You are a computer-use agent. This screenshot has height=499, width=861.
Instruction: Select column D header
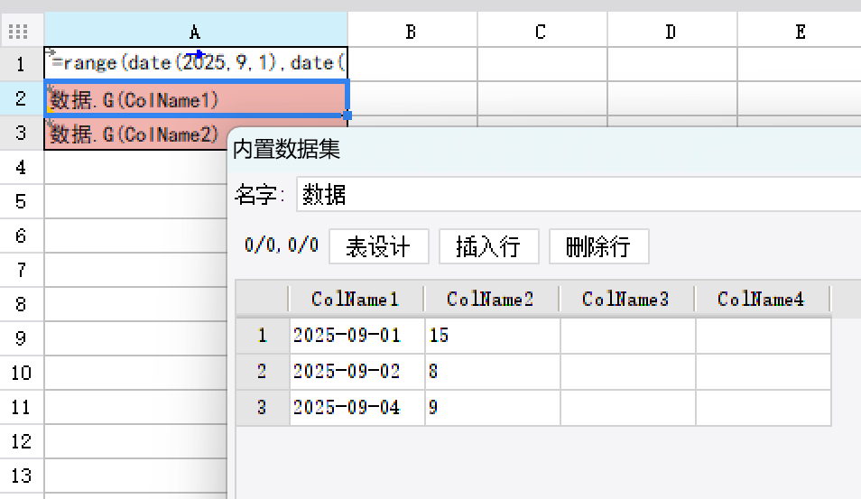coord(671,32)
